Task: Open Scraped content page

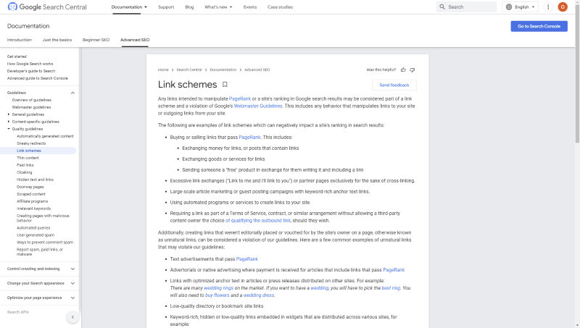Action: (30, 194)
